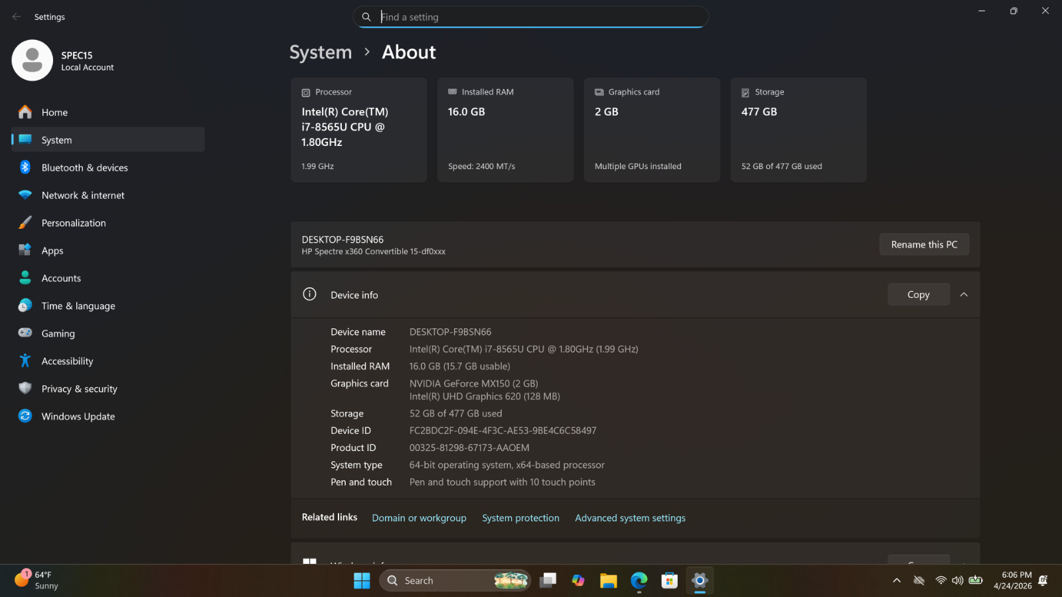The height and width of the screenshot is (597, 1062).
Task: Click 'Pen and touch support with 10 touch points'
Action: [x=502, y=482]
